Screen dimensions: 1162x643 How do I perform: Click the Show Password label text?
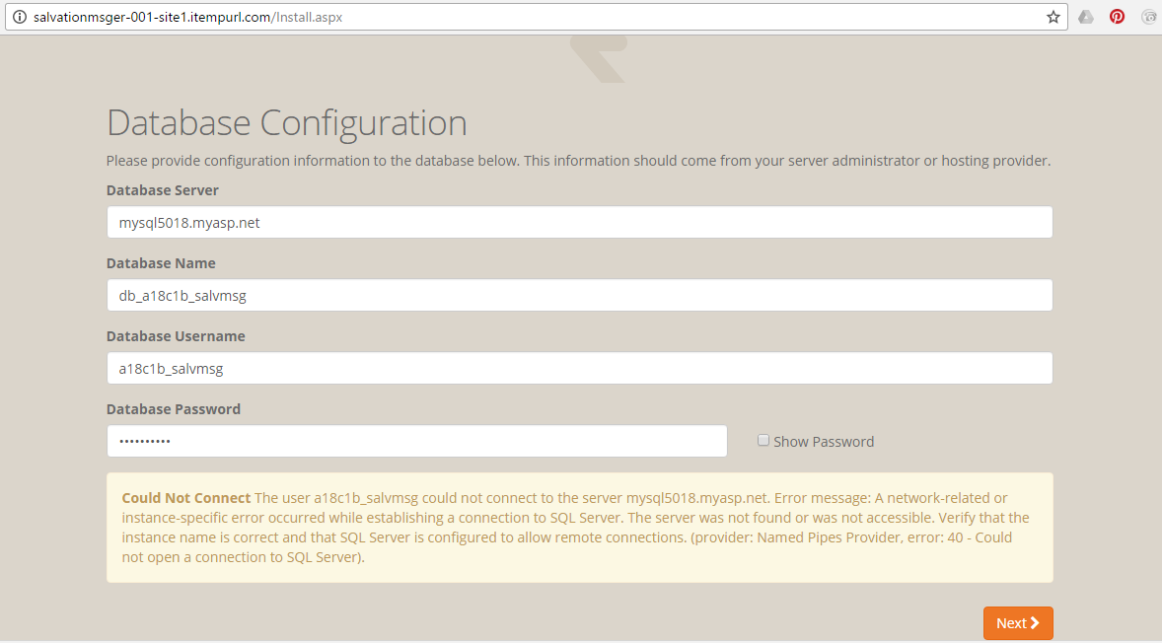coord(824,442)
